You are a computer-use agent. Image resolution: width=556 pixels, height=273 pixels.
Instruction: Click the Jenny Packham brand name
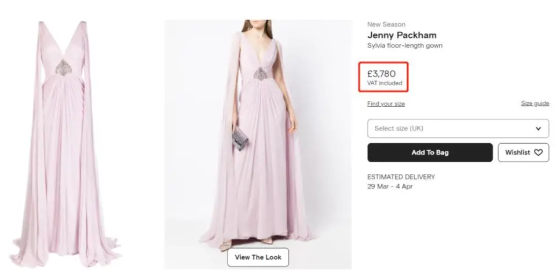pos(401,35)
